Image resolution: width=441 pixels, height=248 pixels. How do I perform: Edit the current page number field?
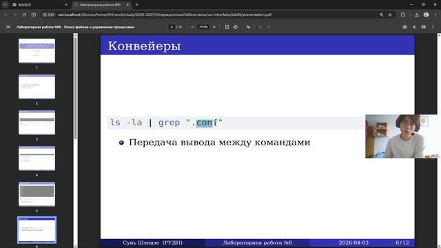pyautogui.click(x=172, y=27)
